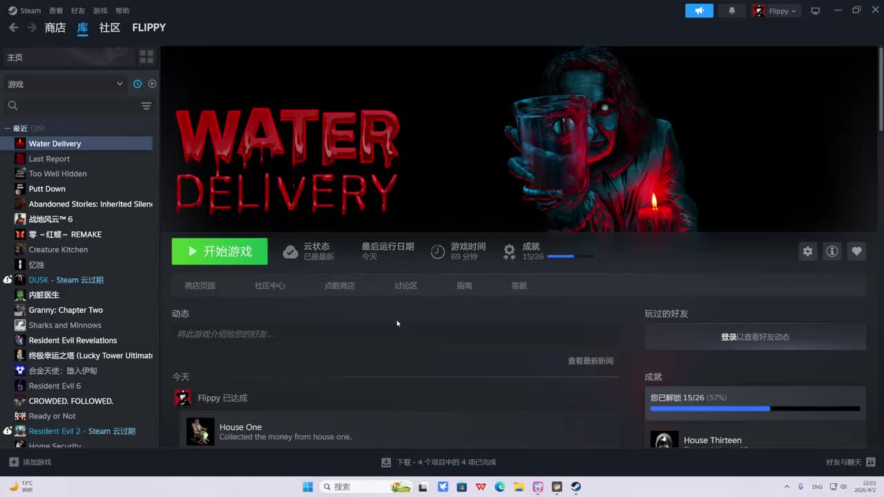This screenshot has height=497, width=884.
Task: Show game info panel icon
Action: tap(832, 251)
